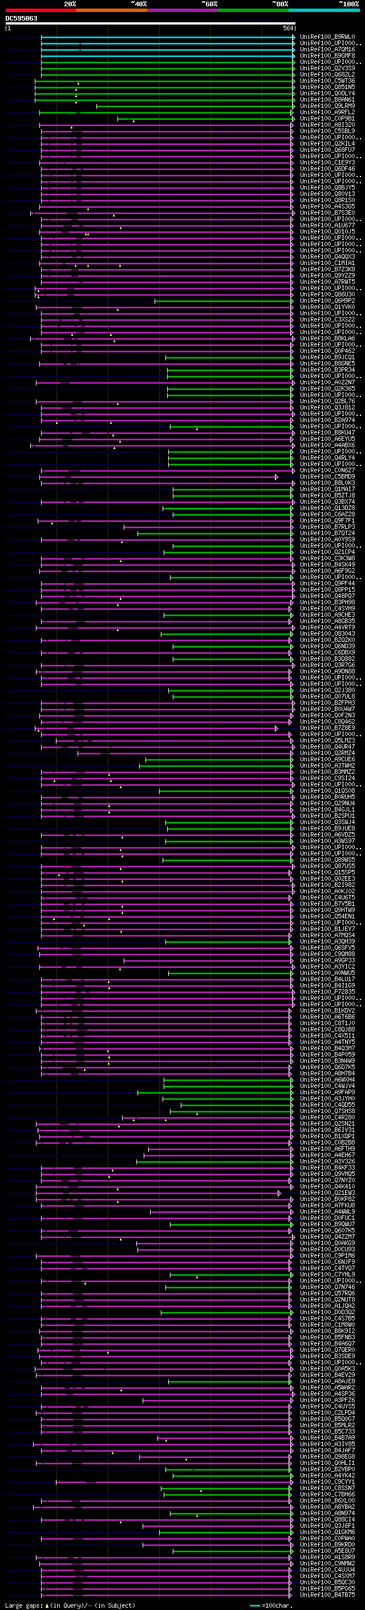Select label UniRef100_Q9LRM9
This screenshot has width=365, height=1610.
[327, 106]
